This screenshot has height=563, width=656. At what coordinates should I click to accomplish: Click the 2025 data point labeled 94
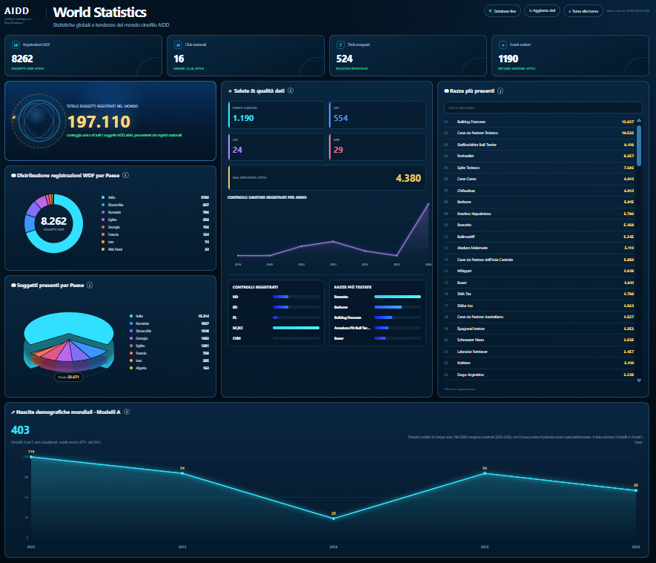(485, 473)
